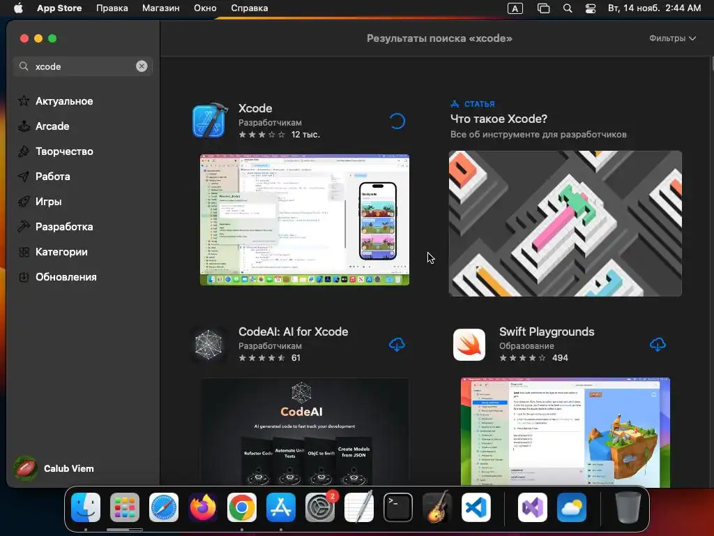This screenshot has height=536, width=714.
Task: Click the Arcade joystick icon
Action: point(24,126)
